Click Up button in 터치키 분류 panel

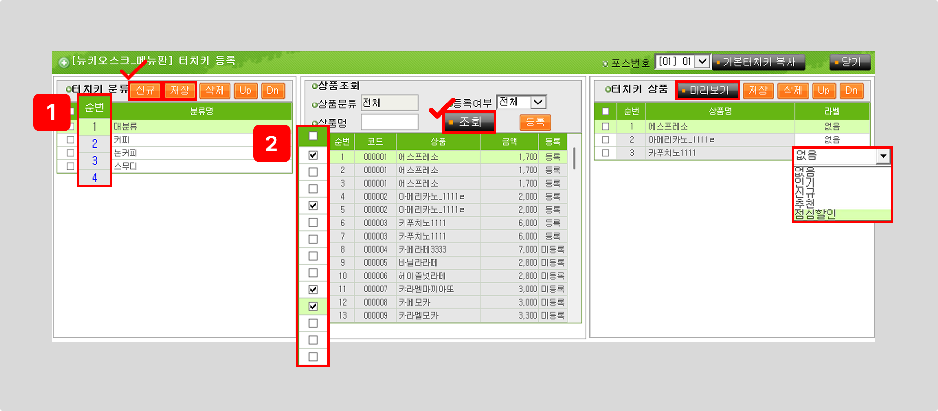coord(245,91)
